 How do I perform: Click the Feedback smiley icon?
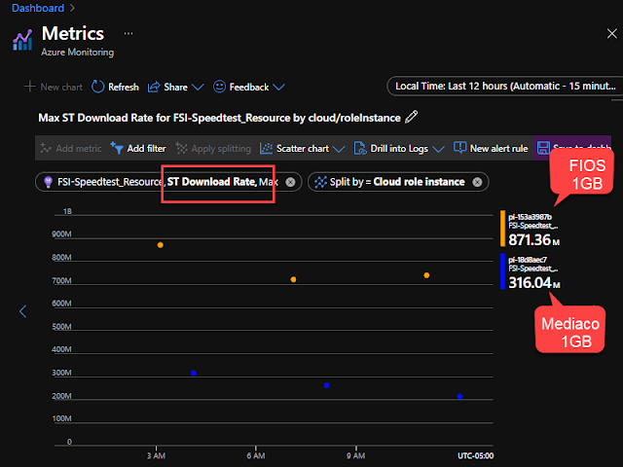pyautogui.click(x=219, y=87)
